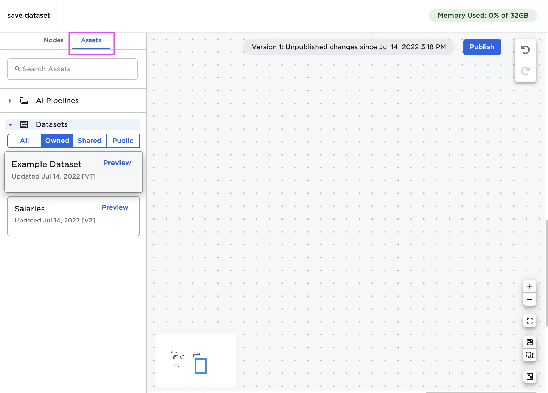
Task: Click the Search Assets input field
Action: tap(73, 69)
